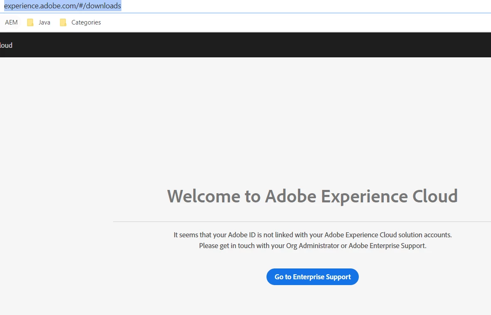
Task: Open the Java bookmarks folder
Action: pos(39,22)
